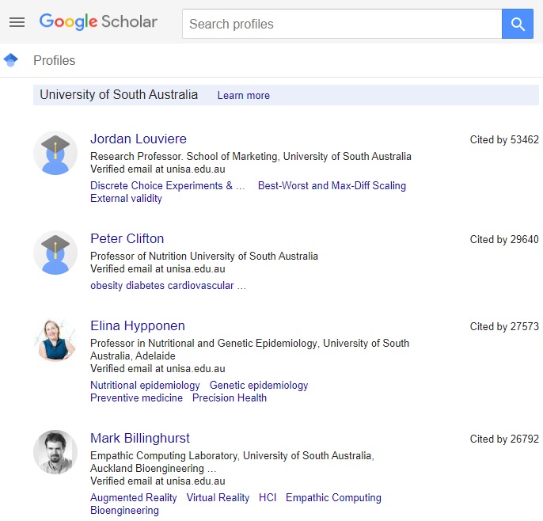
Task: Open Elina Hypponen's profile name link
Action: point(138,326)
